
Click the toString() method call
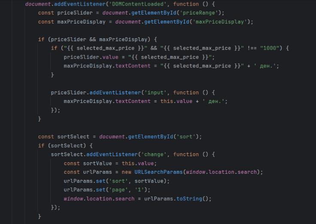pyautogui.click(x=192, y=199)
